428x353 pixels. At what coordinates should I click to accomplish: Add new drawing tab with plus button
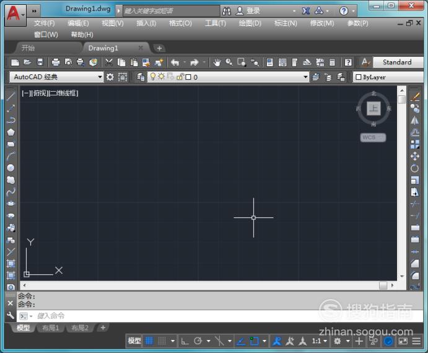coord(159,48)
